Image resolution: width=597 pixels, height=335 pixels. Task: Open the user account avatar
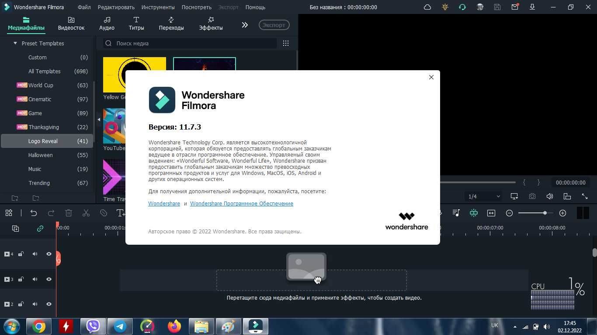coord(480,7)
